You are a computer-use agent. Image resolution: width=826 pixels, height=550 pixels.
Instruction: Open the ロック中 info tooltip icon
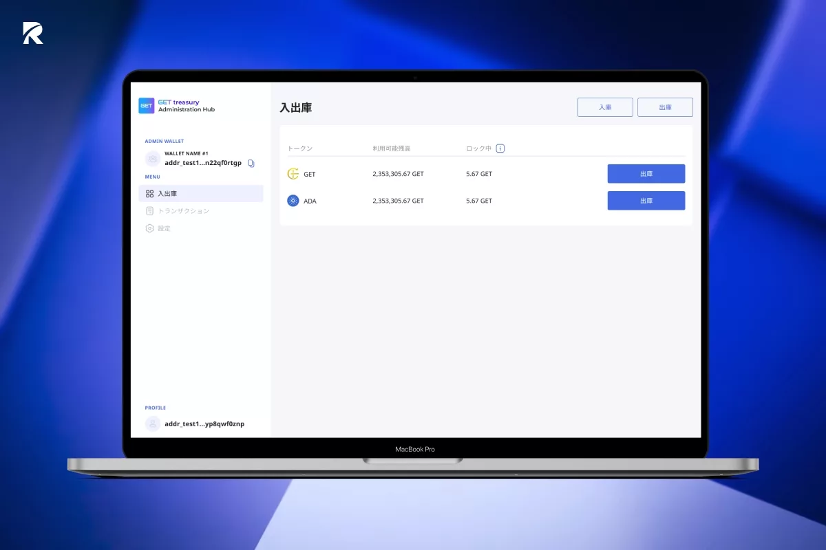click(500, 148)
